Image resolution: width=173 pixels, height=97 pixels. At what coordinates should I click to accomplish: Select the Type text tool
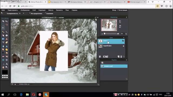[6, 64]
